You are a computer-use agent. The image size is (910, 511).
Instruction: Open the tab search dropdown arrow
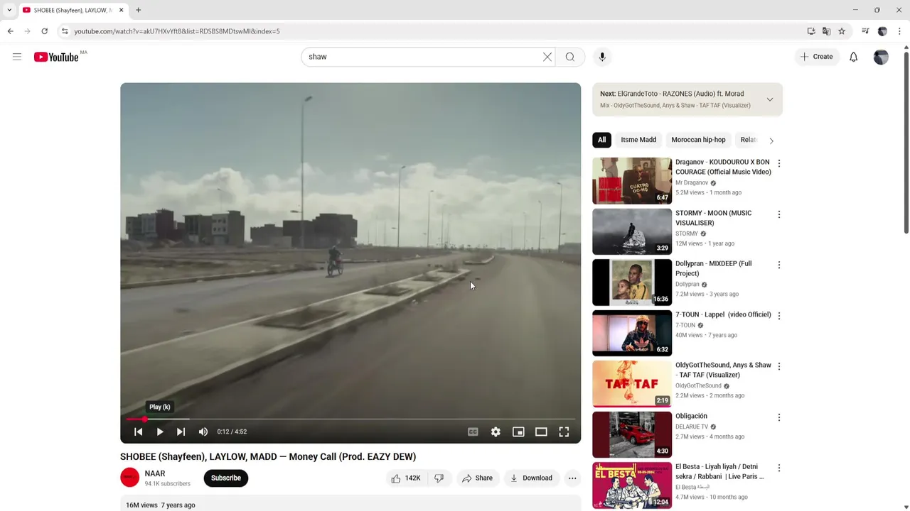(9, 10)
